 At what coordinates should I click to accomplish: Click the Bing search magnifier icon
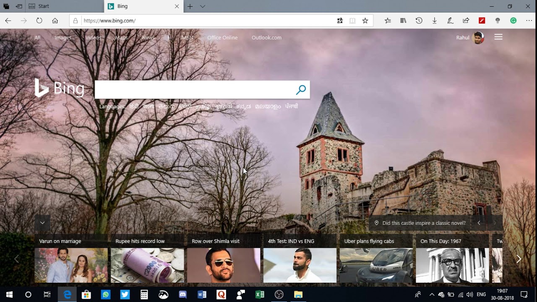pyautogui.click(x=301, y=90)
